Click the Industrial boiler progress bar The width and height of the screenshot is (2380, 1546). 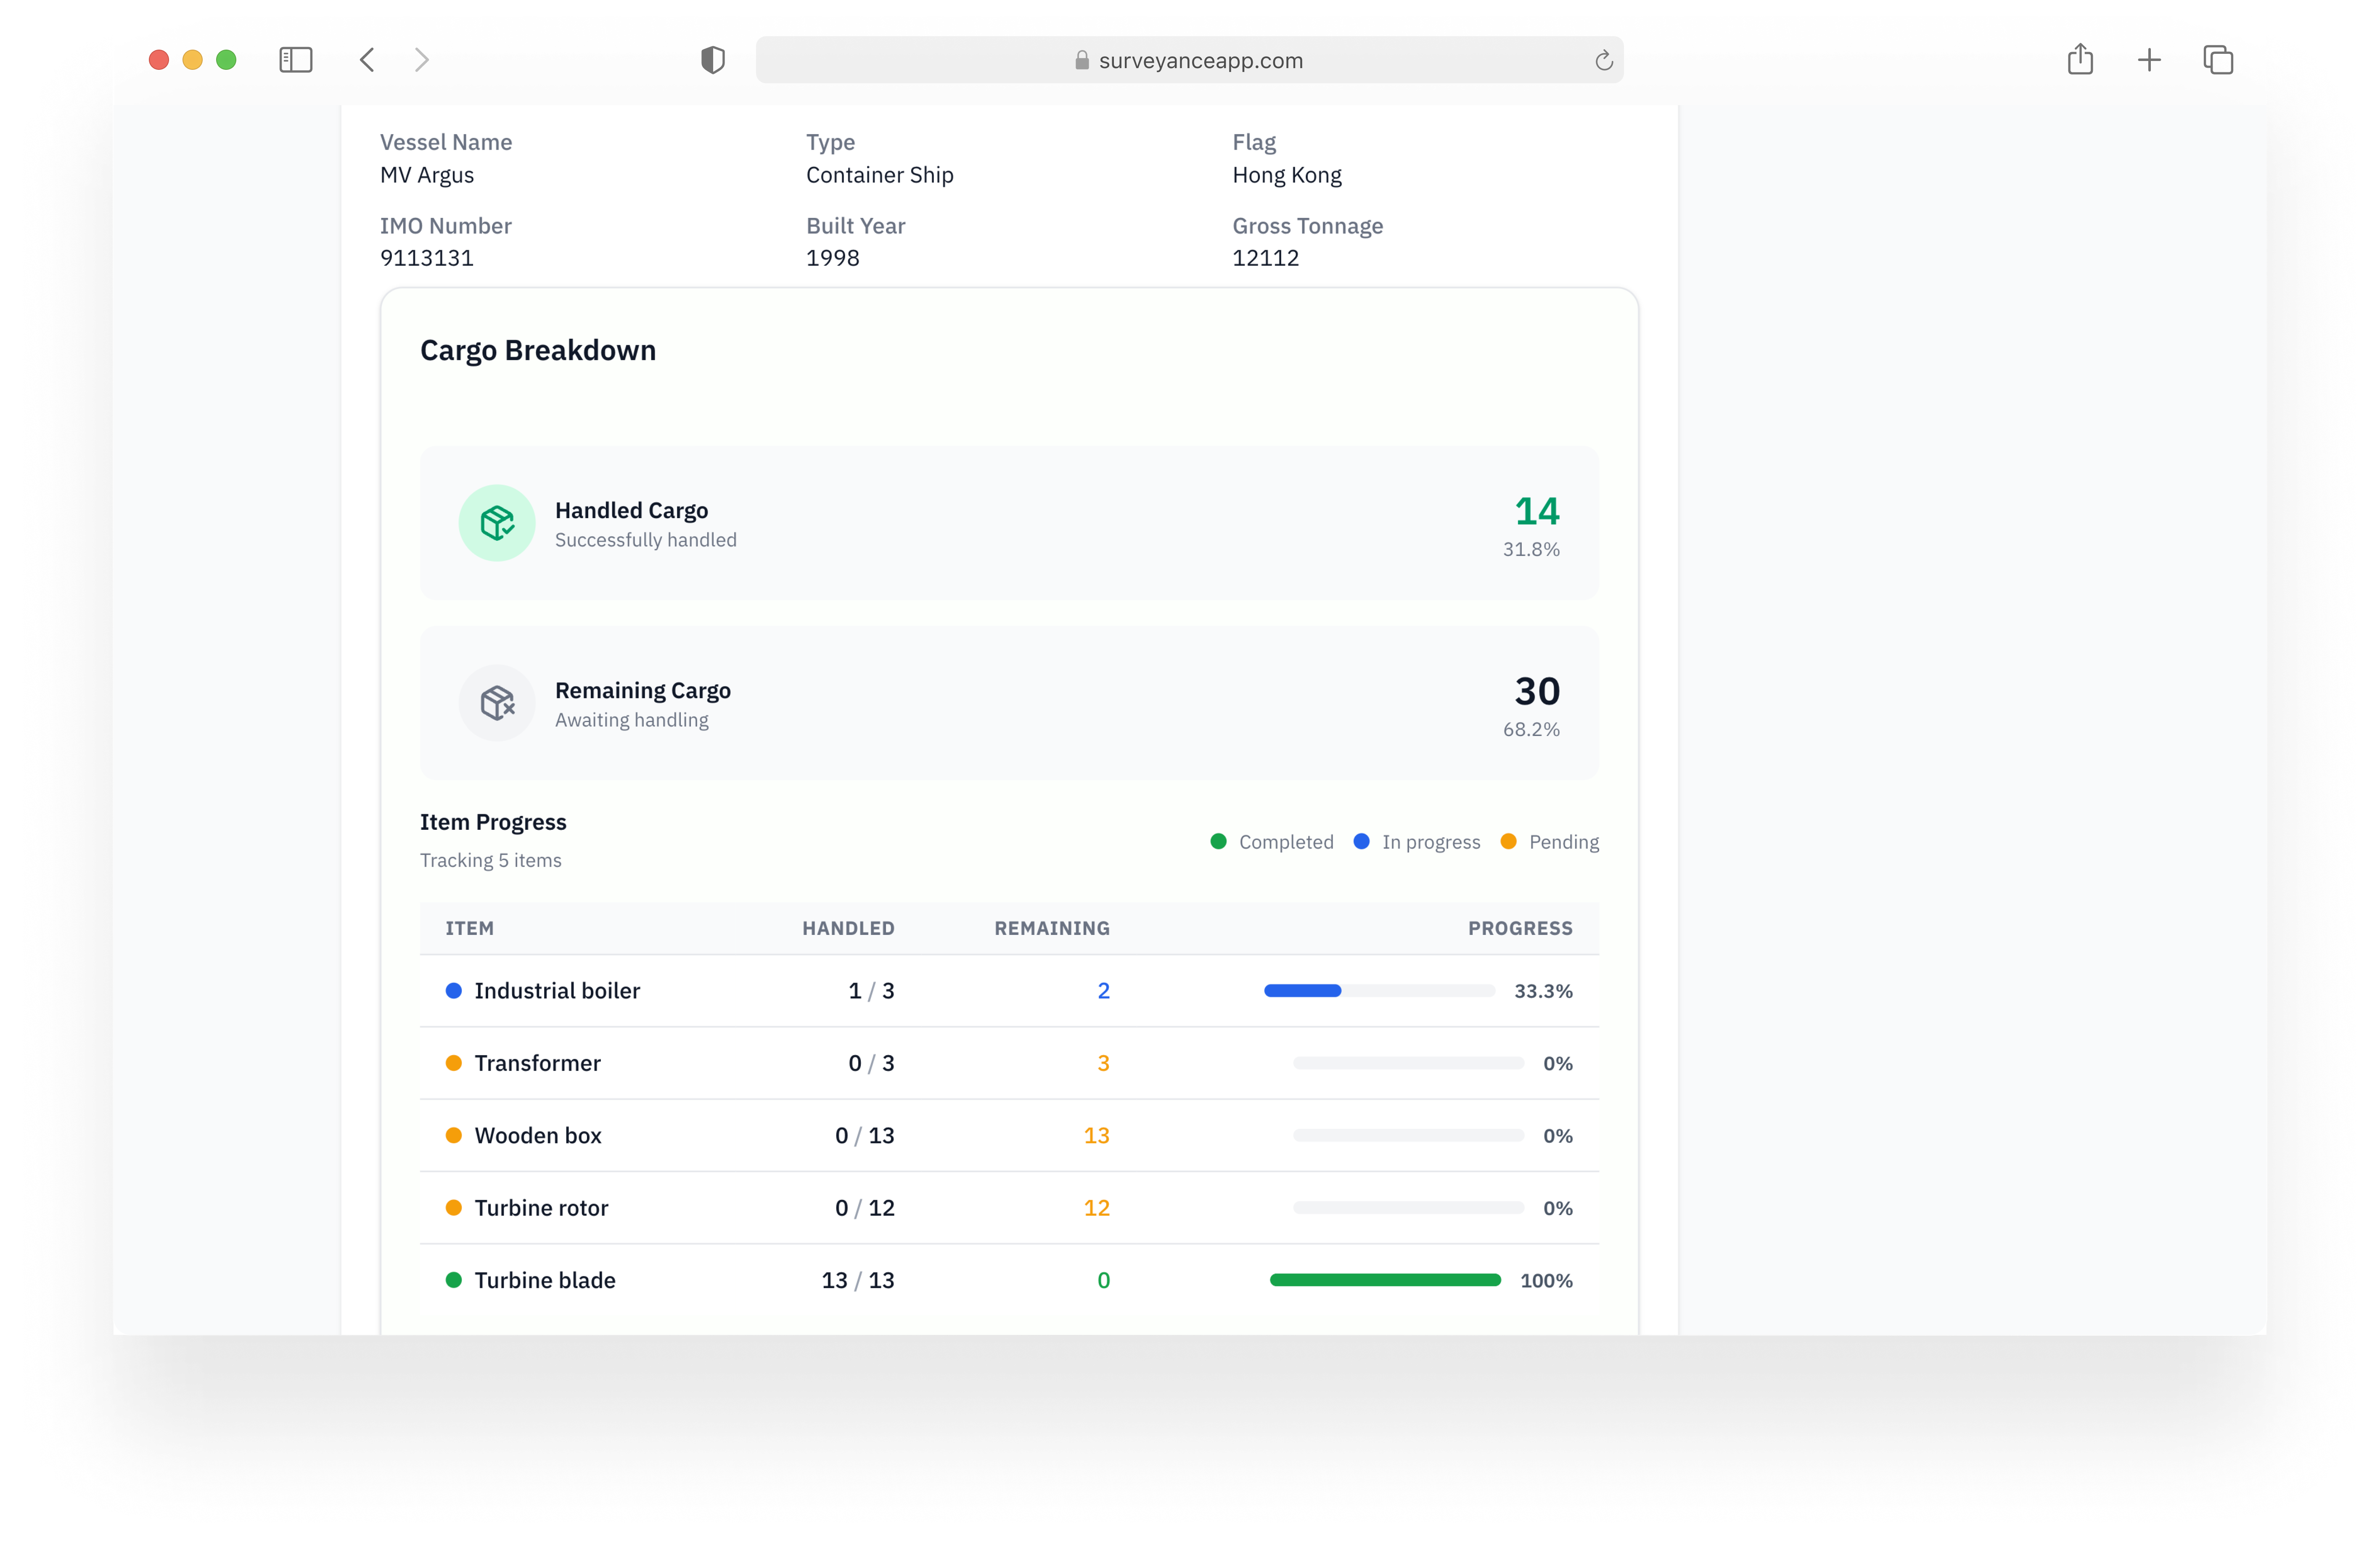pos(1380,991)
